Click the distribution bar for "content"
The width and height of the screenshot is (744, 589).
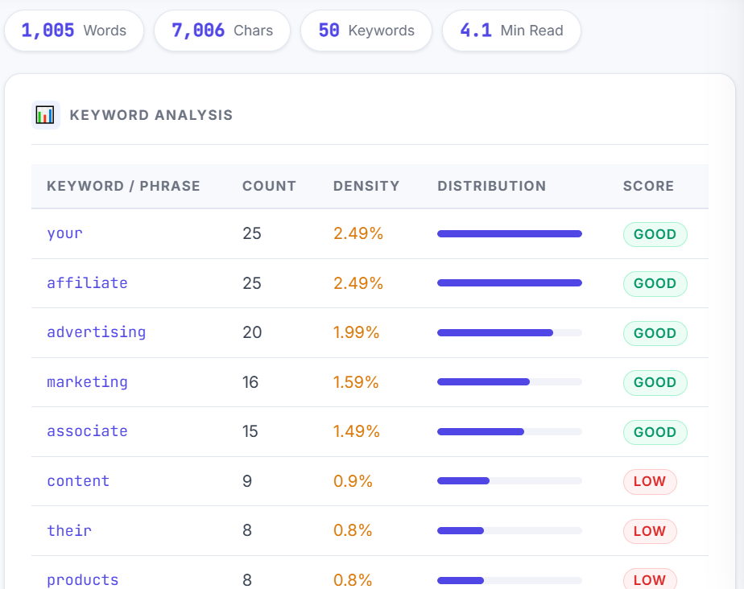click(510, 481)
